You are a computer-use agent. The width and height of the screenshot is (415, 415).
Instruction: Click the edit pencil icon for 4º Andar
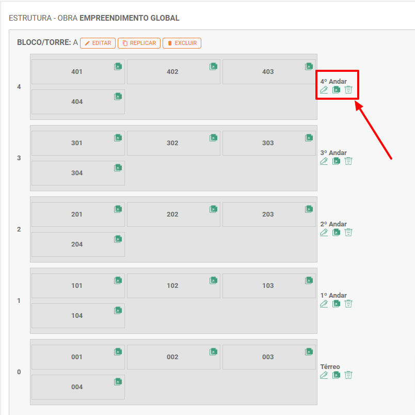point(324,90)
